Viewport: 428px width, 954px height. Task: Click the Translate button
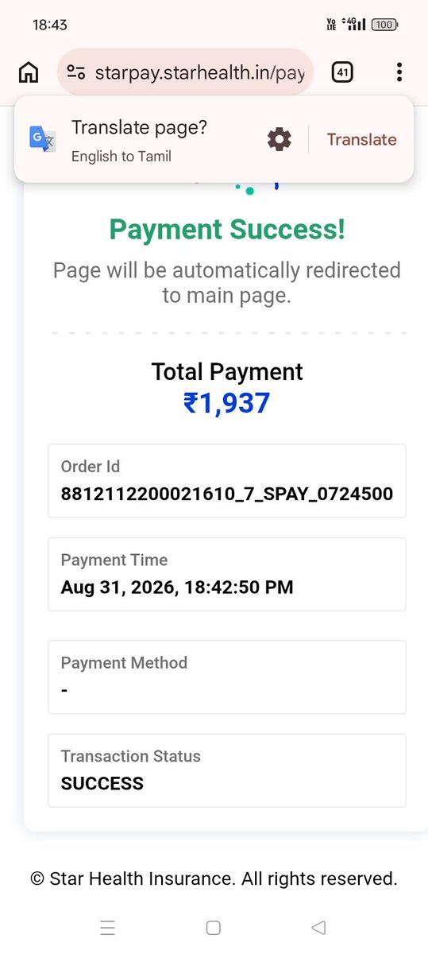[x=361, y=139]
